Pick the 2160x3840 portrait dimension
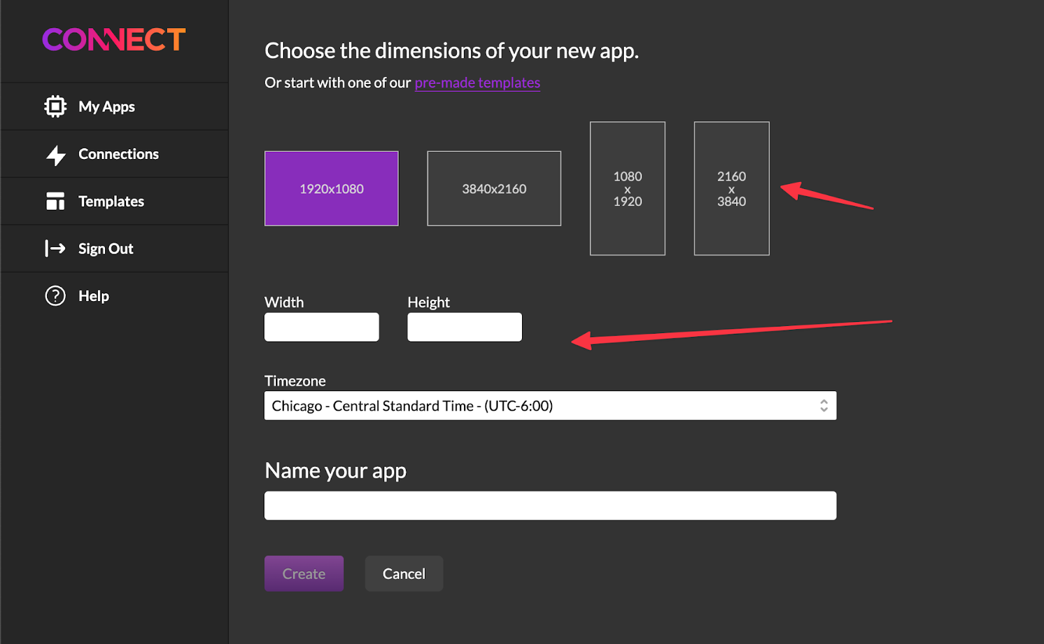 point(731,188)
